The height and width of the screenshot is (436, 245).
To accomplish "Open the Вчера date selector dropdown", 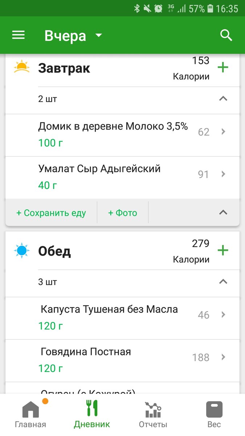I will tap(73, 35).
